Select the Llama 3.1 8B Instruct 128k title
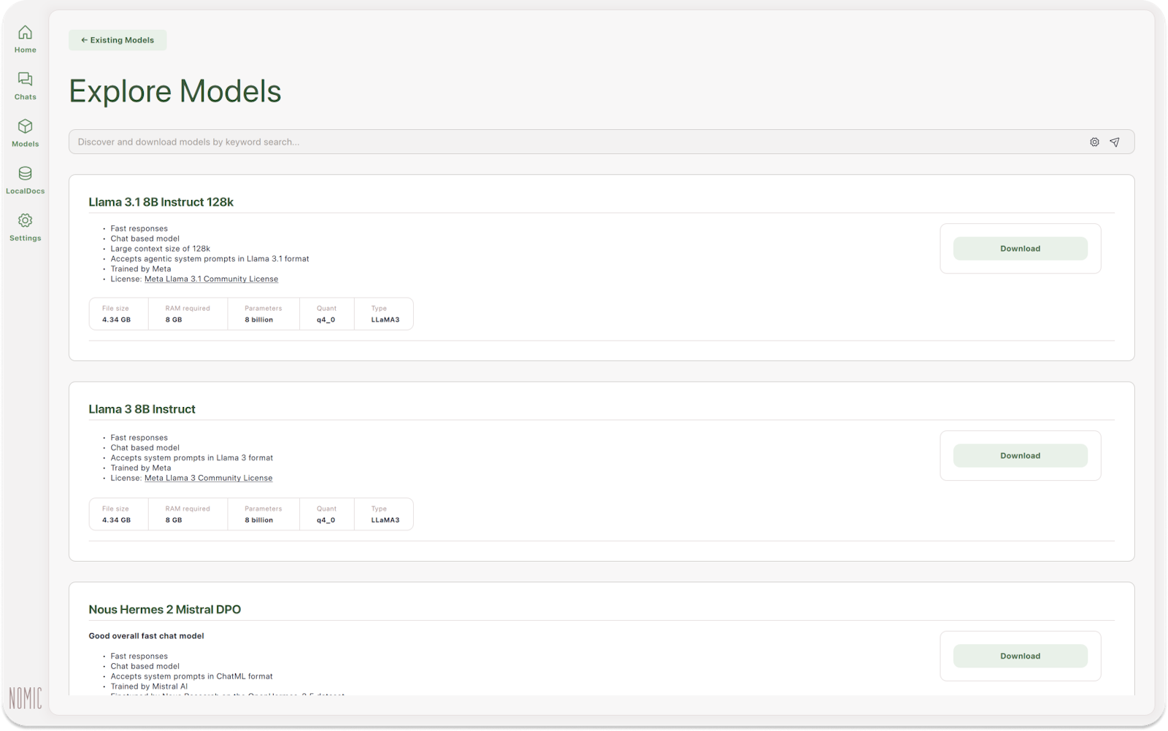 point(161,202)
